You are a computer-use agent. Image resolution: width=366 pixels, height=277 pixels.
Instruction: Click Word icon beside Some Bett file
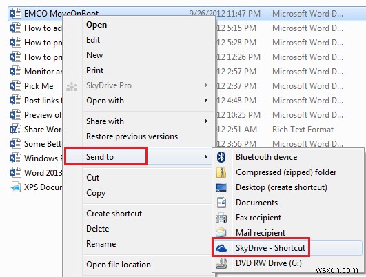(x=15, y=144)
